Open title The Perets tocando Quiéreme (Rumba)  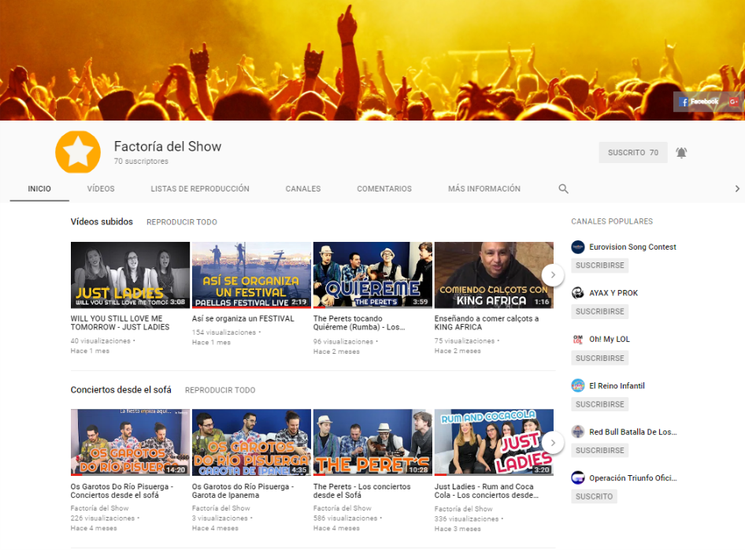pos(359,323)
